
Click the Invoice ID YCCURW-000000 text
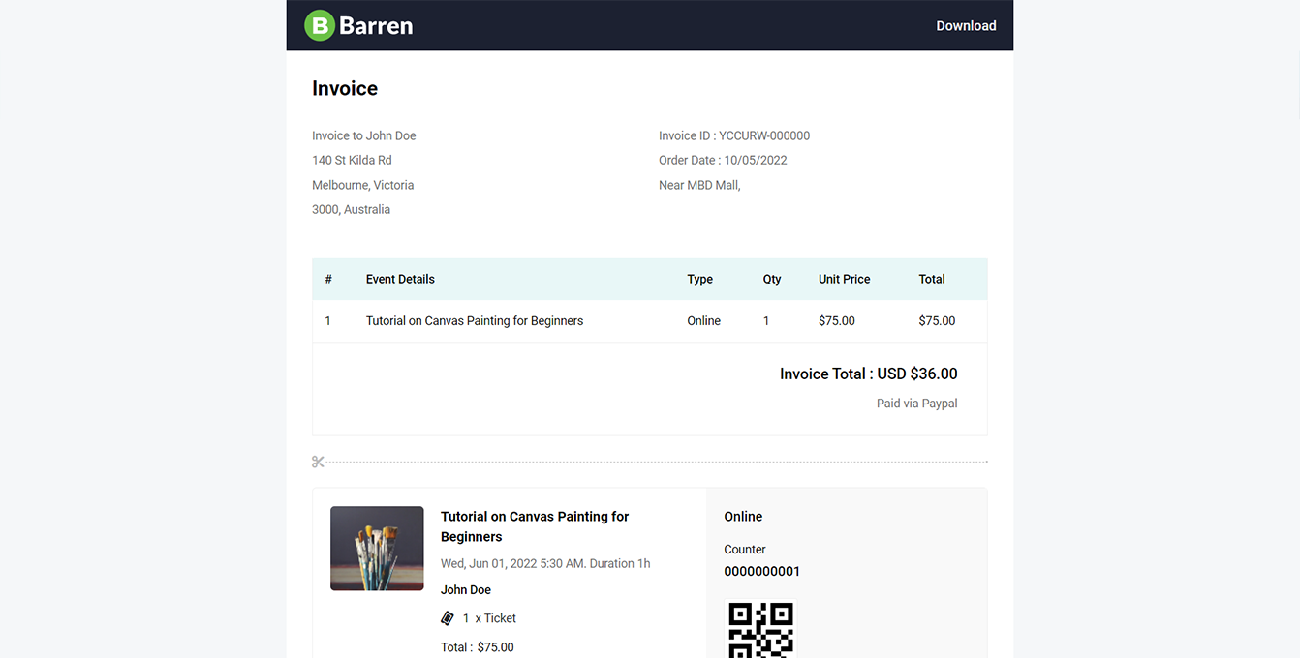tap(733, 135)
